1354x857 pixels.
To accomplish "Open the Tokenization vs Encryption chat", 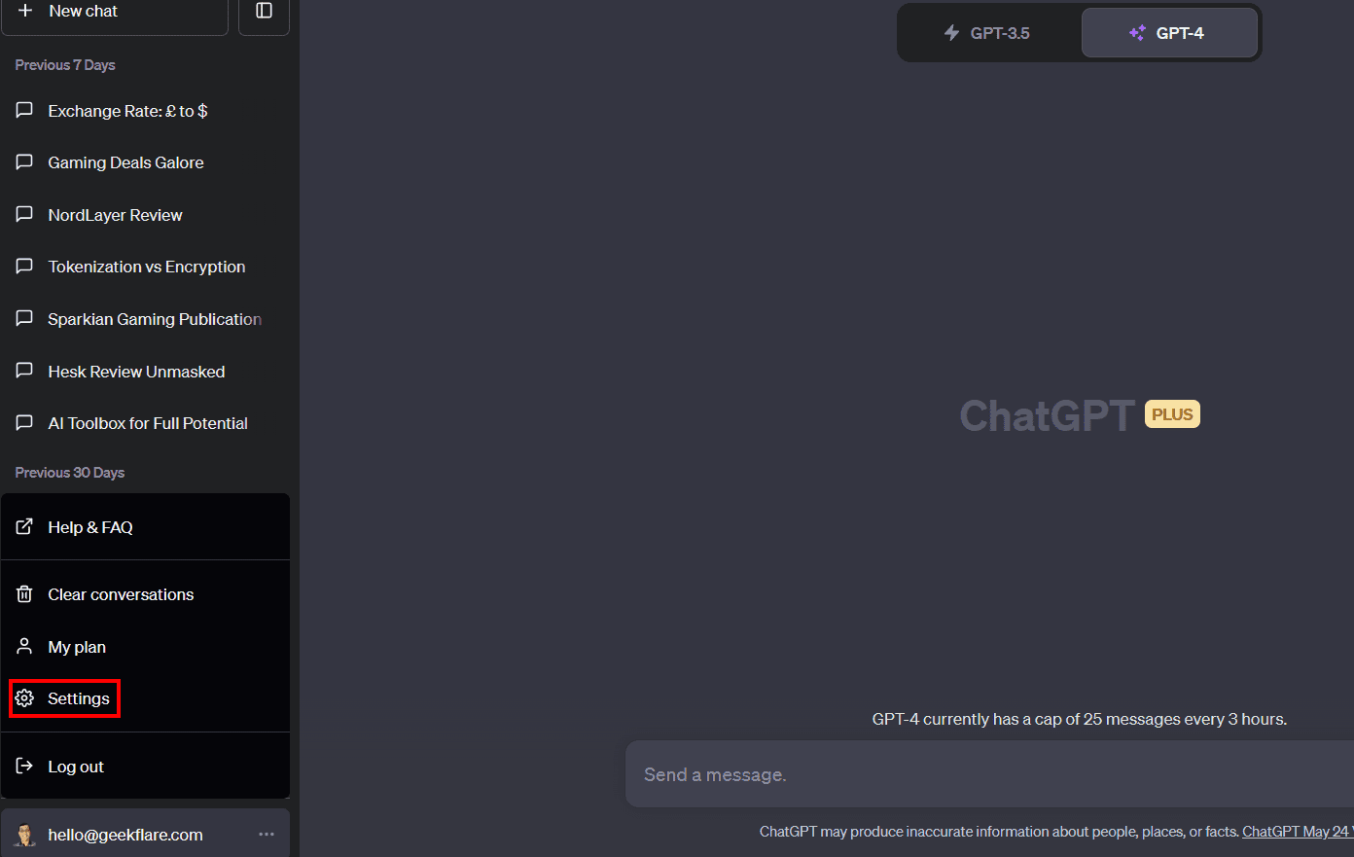I will (147, 266).
